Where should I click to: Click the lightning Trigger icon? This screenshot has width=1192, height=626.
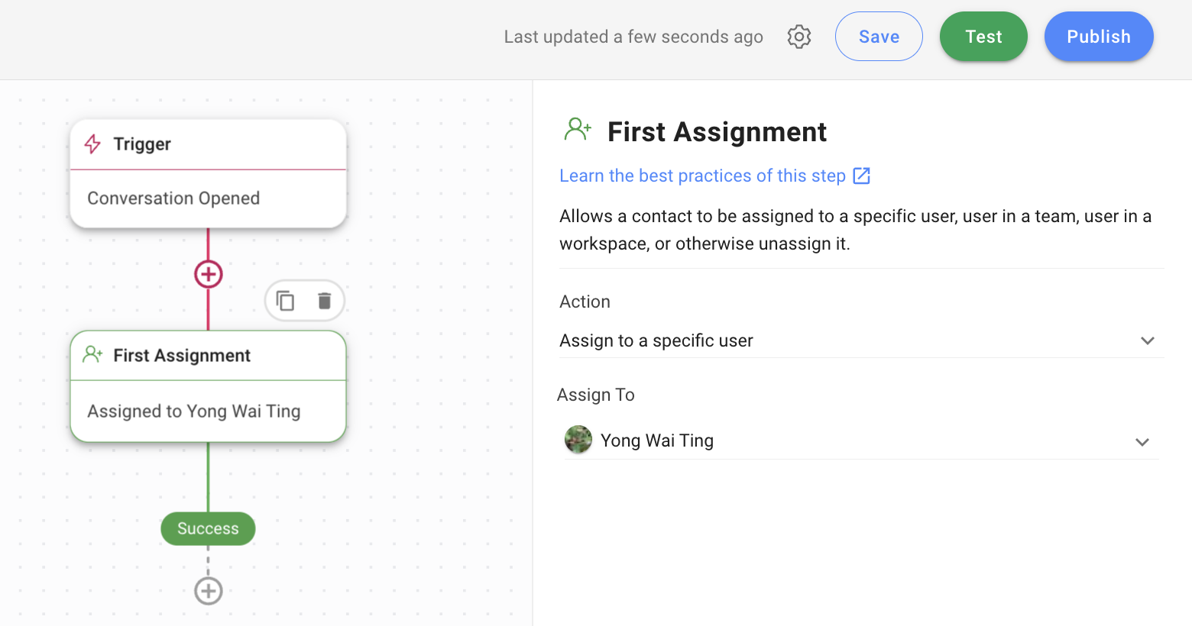click(92, 144)
